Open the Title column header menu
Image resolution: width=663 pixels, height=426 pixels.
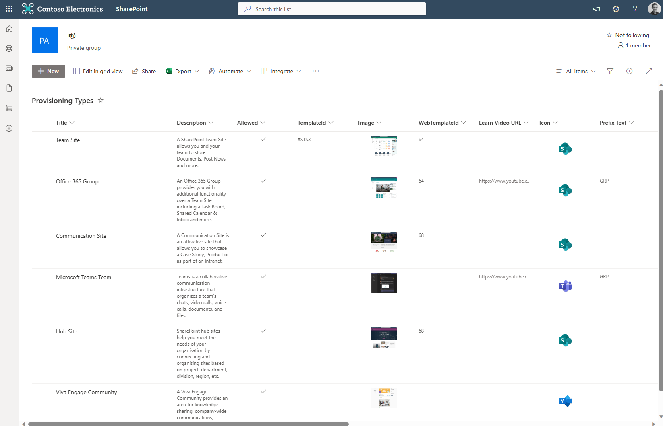point(65,123)
